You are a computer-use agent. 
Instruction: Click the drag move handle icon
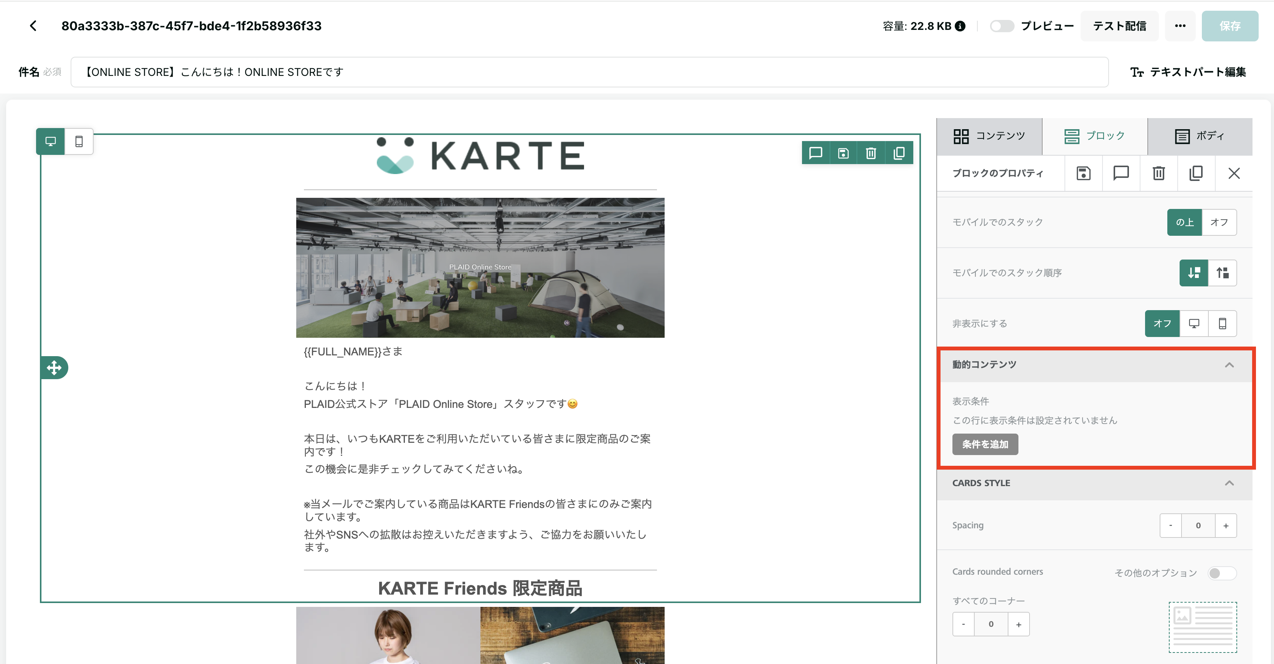click(x=54, y=368)
